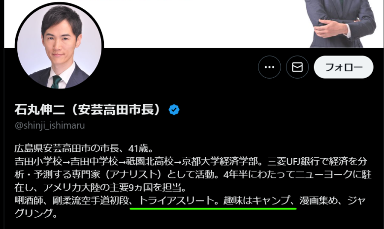The image size is (384, 229).
Task: Click 剛柔流空手道初段 in the bio
Action: point(91,200)
